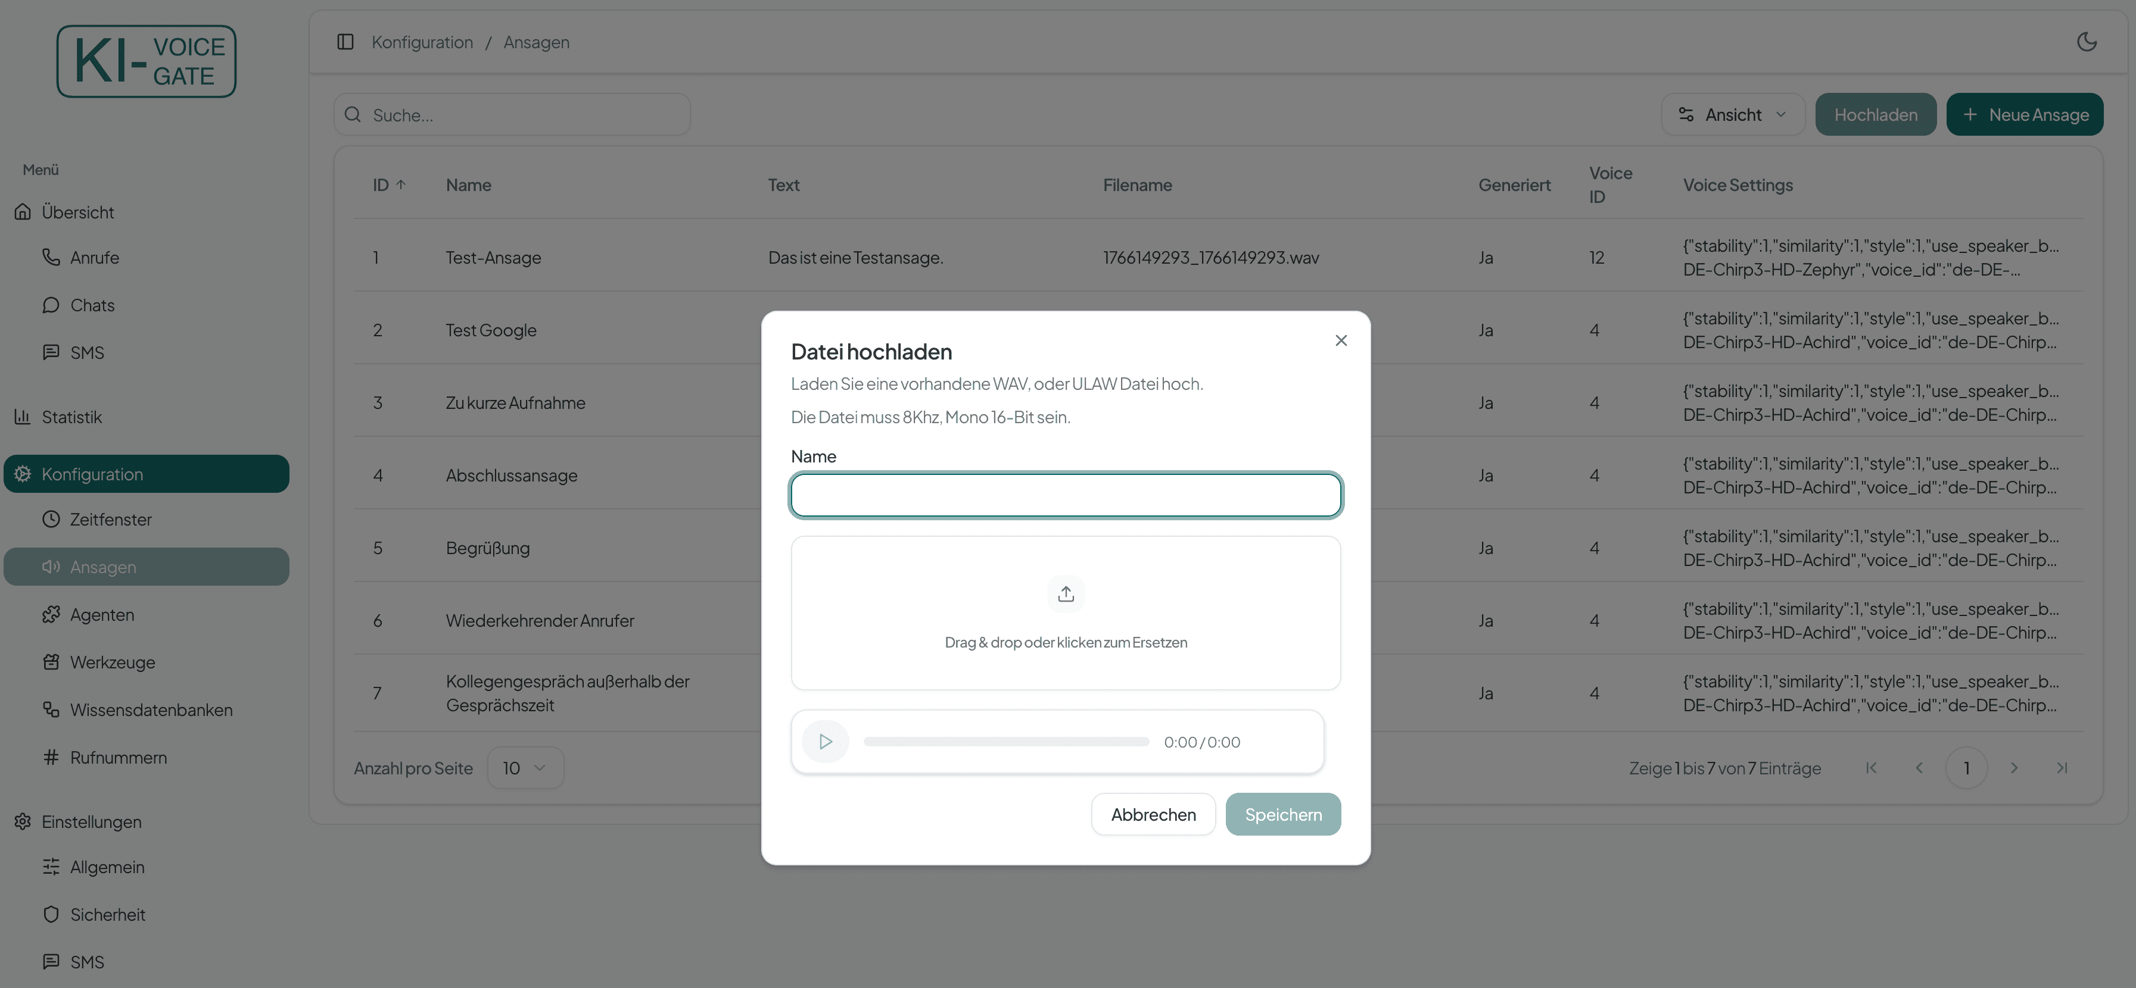Toggle dark mode moon icon

coord(2086,42)
